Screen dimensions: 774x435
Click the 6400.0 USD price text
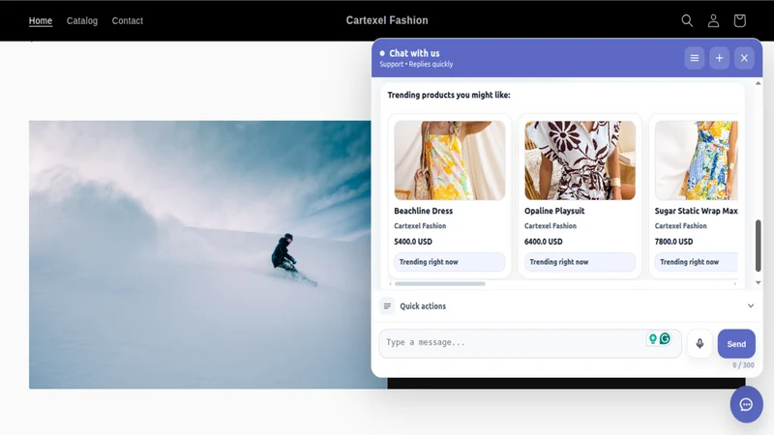(544, 242)
